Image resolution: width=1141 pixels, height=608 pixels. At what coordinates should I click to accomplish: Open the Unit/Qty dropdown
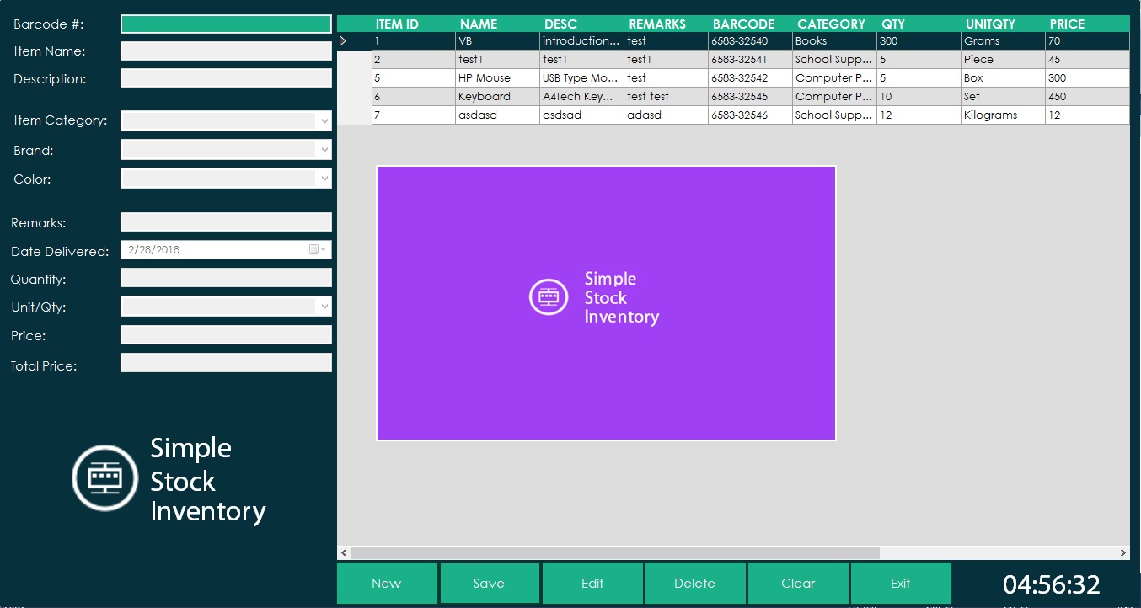click(324, 306)
